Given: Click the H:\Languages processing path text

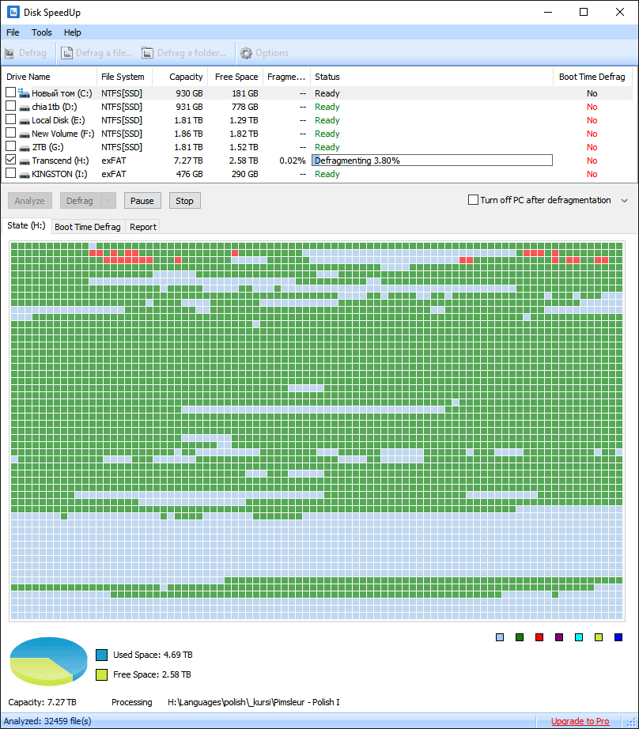Looking at the screenshot, I should (x=253, y=702).
